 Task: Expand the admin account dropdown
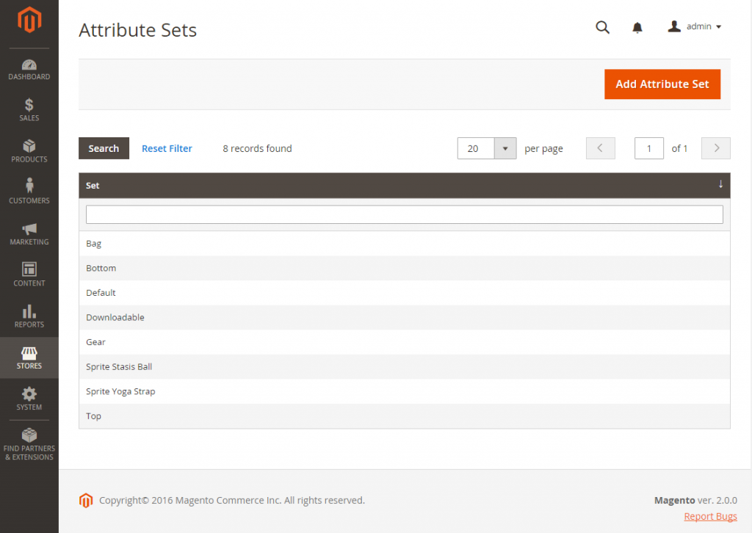(695, 26)
